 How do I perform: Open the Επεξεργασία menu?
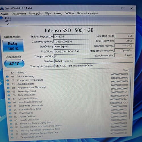point(19,14)
